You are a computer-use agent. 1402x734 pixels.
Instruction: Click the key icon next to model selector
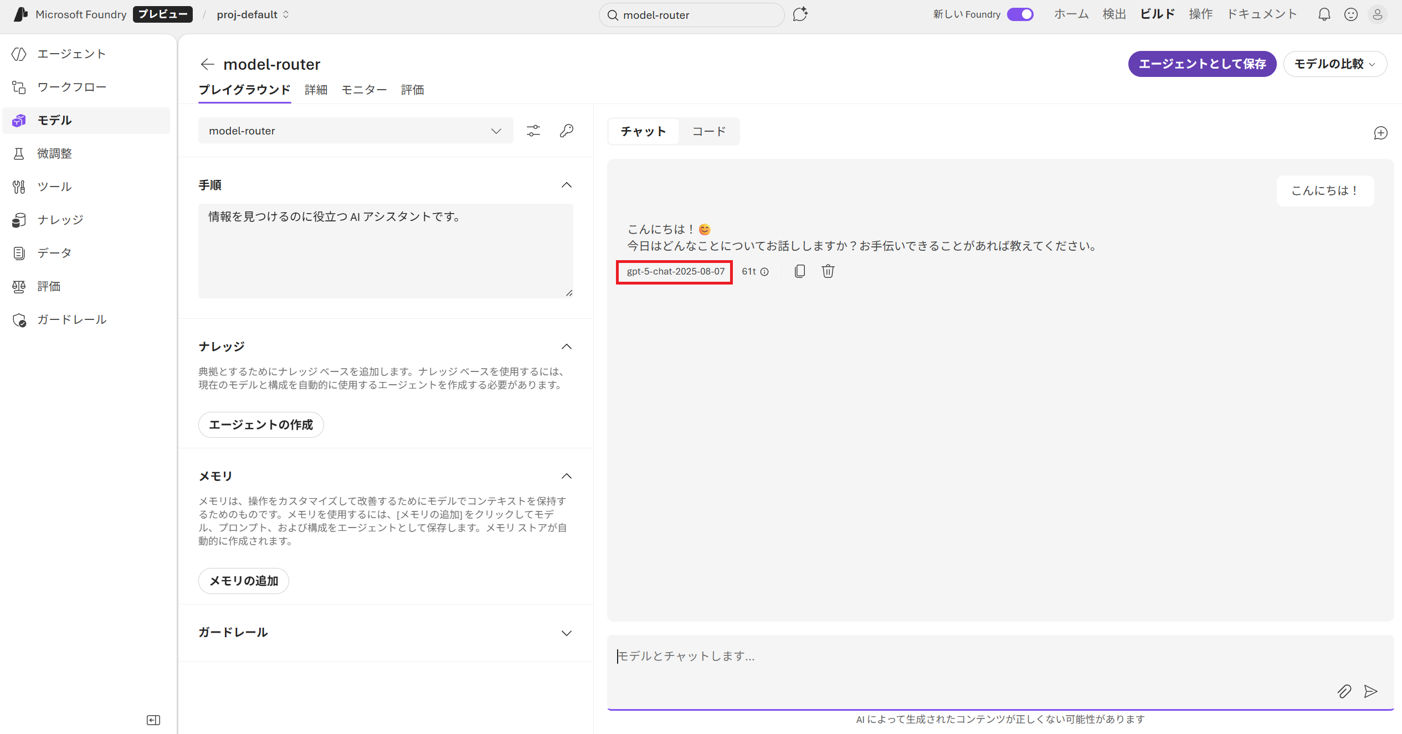click(566, 131)
